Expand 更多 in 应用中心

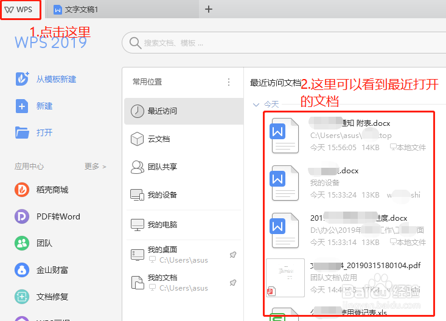tap(96, 167)
